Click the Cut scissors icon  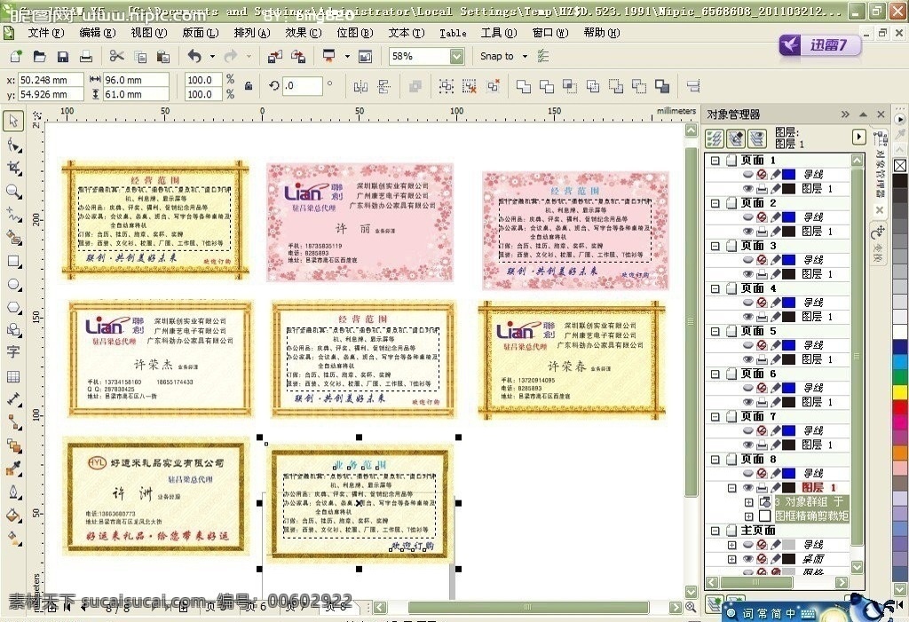click(x=116, y=57)
